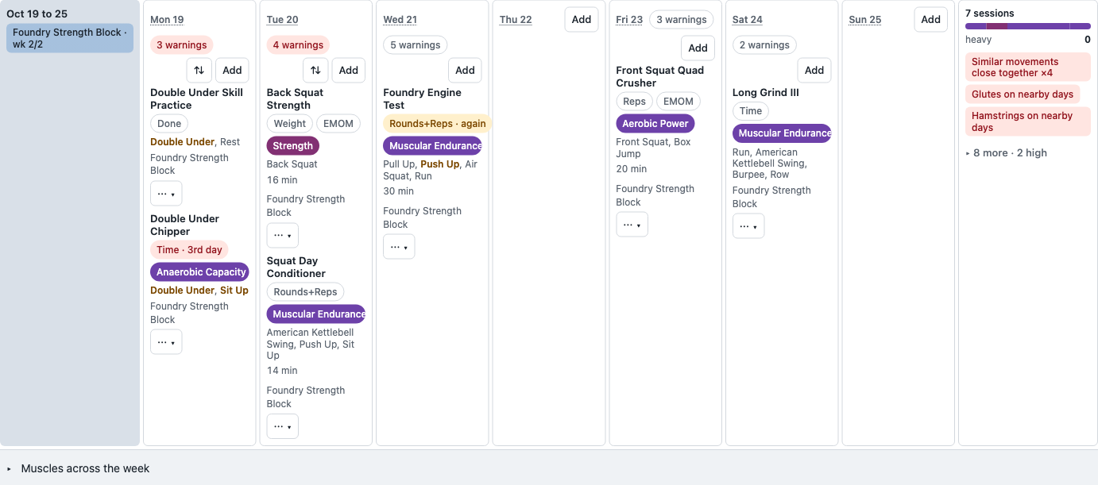Image resolution: width=1098 pixels, height=485 pixels.
Task: Add a session on Tue 20
Action: tap(349, 70)
